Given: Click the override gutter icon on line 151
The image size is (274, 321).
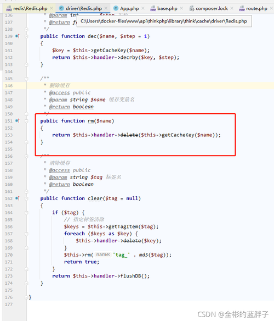Looking at the screenshot, I should [x=18, y=120].
